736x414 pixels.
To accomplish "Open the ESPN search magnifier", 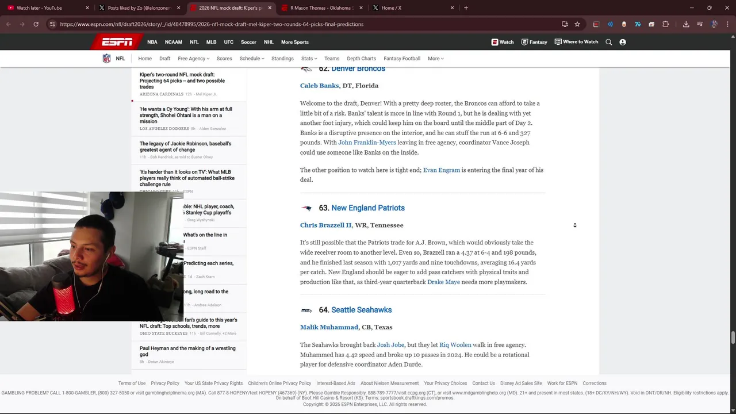I will click(x=609, y=42).
